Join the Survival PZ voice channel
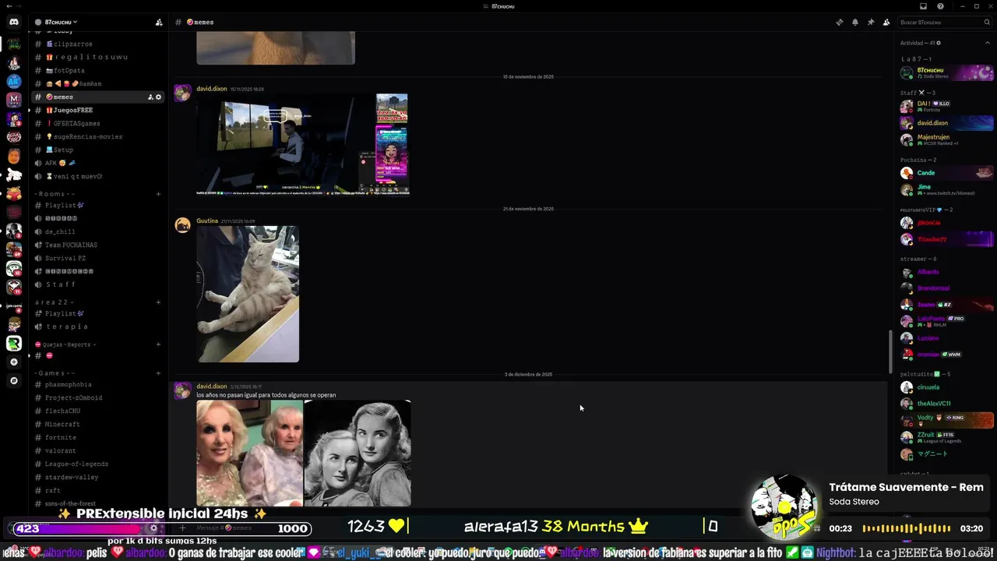The image size is (997, 561). click(98, 258)
